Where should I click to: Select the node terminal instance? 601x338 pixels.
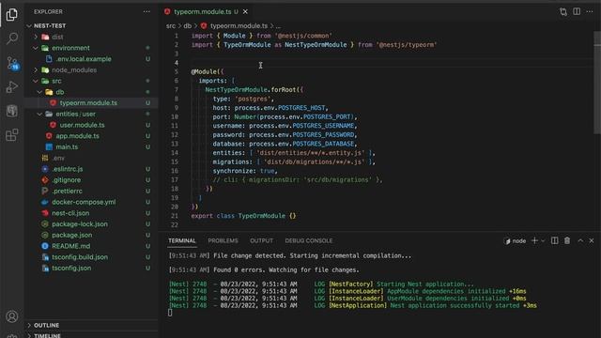516,241
